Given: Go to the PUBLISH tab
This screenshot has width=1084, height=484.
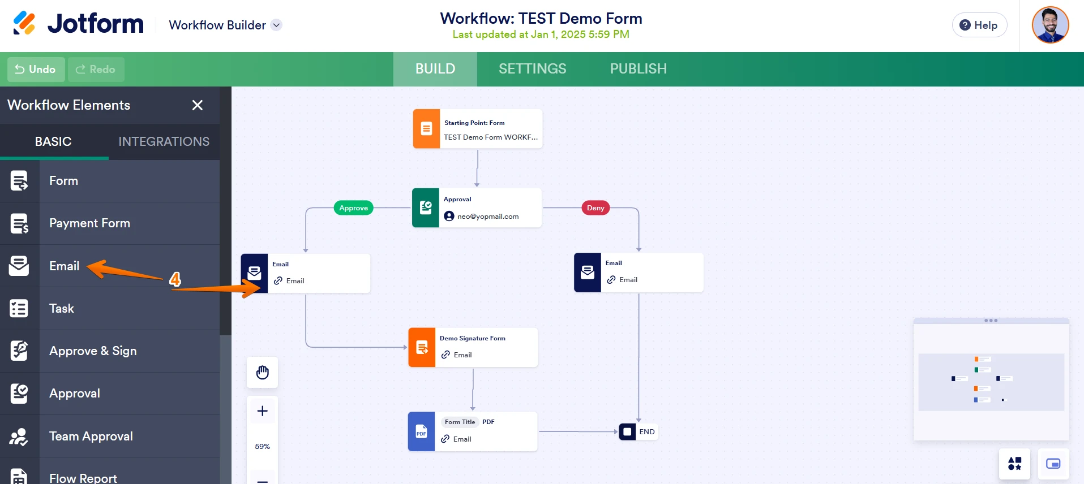Looking at the screenshot, I should [x=638, y=69].
